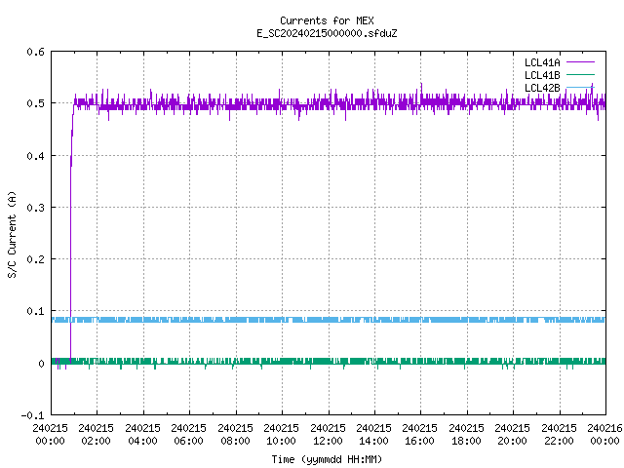This screenshot has width=624, height=468.
Task: Click the 240215 08:00 x-axis tick label
Action: coord(235,434)
